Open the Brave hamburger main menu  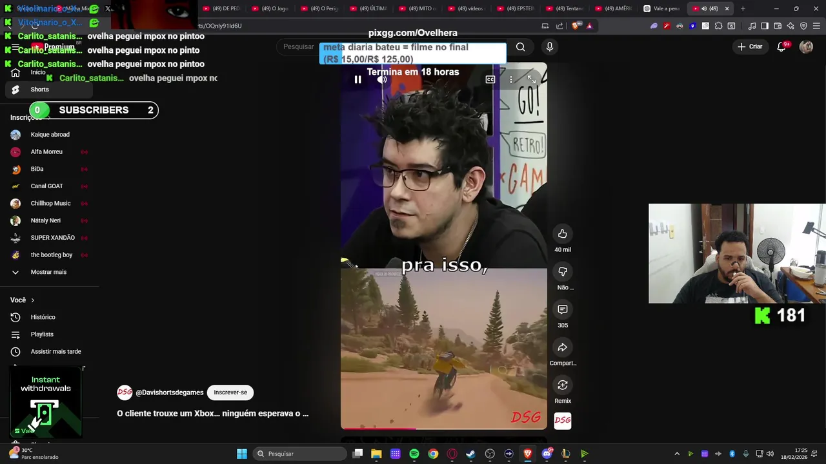click(x=816, y=26)
